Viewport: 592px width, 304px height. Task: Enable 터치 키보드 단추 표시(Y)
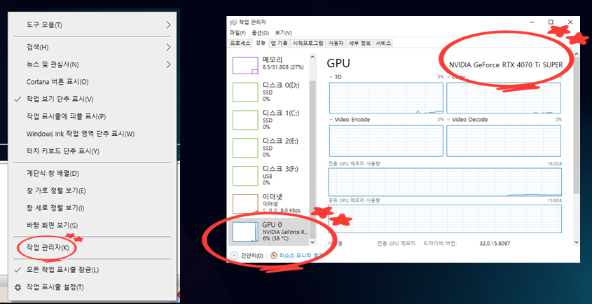(x=92, y=151)
